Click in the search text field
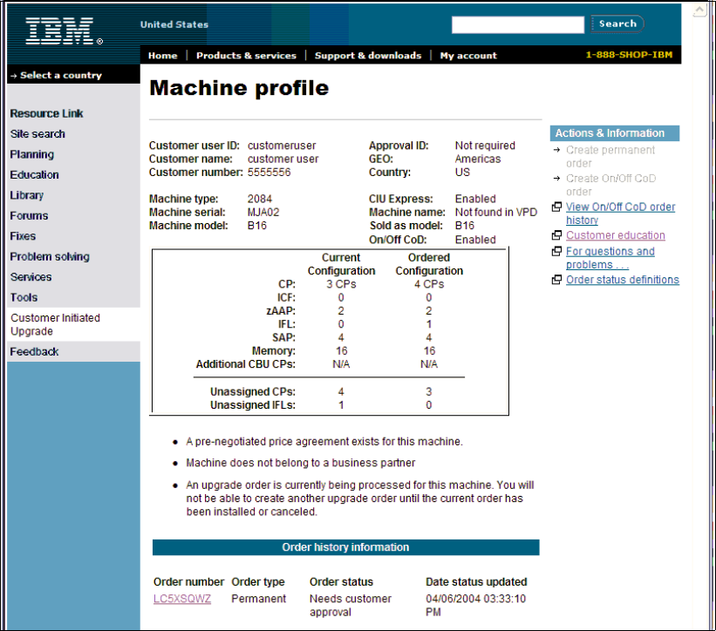 518,24
